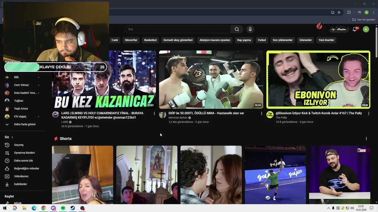Open Tuğkan subscription channel
Image resolution: width=378 pixels, height=212 pixels.
[22, 101]
